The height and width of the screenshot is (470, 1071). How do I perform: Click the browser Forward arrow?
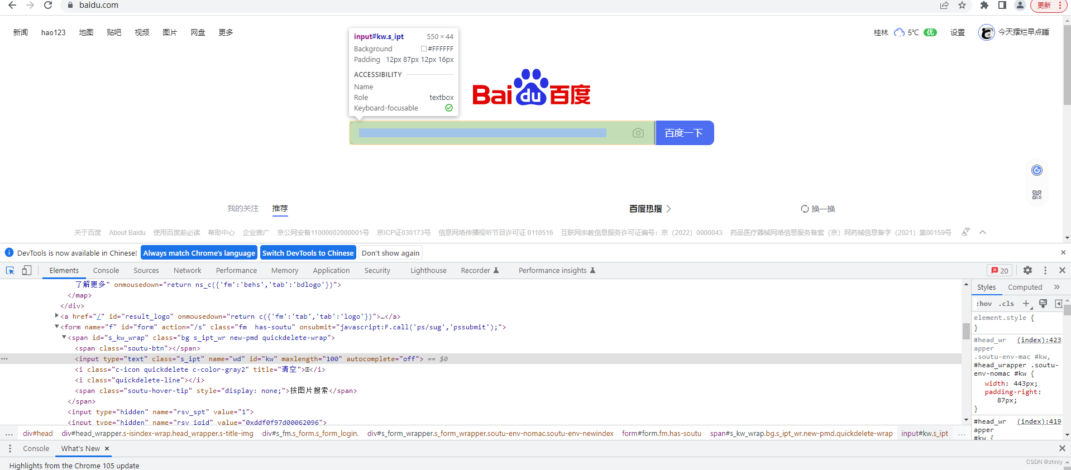30,5
